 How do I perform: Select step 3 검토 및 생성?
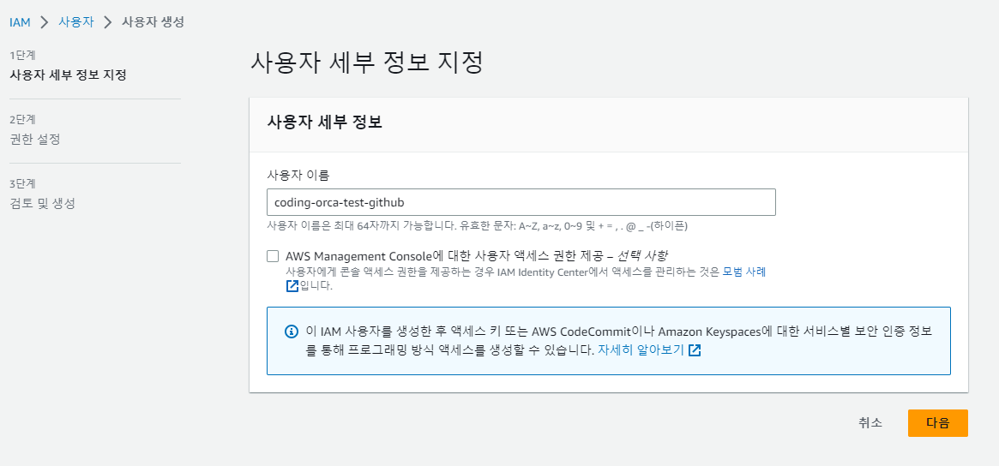pyautogui.click(x=43, y=204)
